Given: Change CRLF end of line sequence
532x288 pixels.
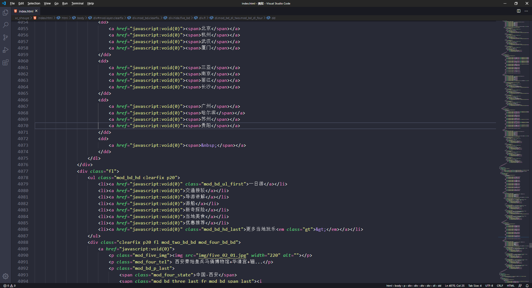Looking at the screenshot, I should (x=500, y=286).
